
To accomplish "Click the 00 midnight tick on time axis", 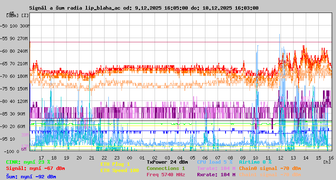I will pos(130,157).
